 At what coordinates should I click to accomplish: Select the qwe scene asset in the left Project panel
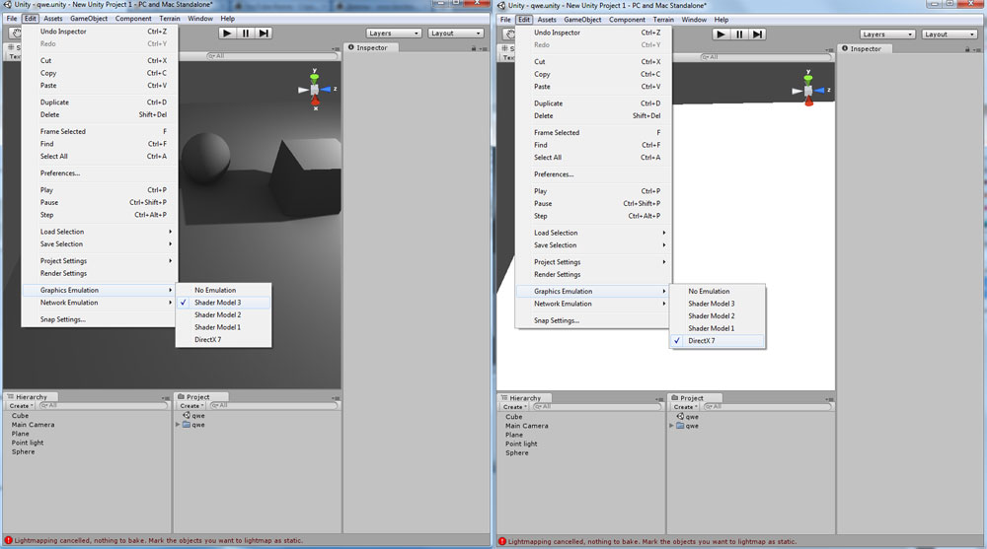pyautogui.click(x=198, y=416)
